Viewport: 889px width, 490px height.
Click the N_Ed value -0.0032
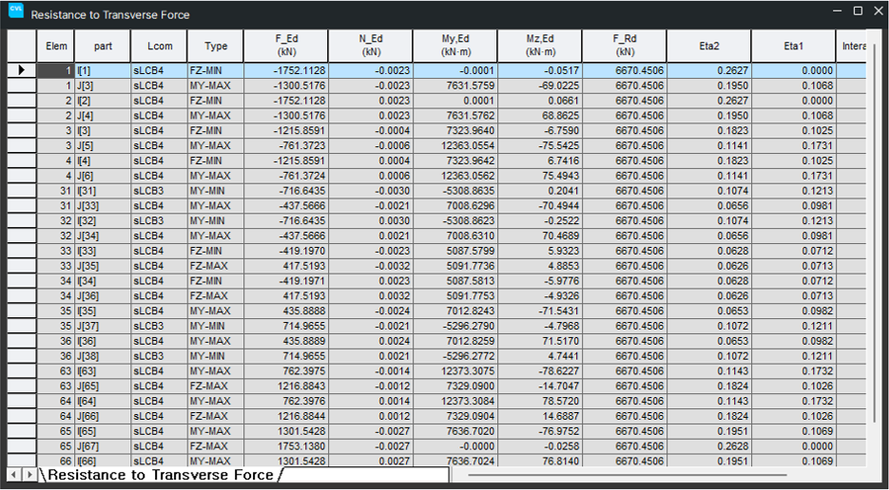point(370,266)
